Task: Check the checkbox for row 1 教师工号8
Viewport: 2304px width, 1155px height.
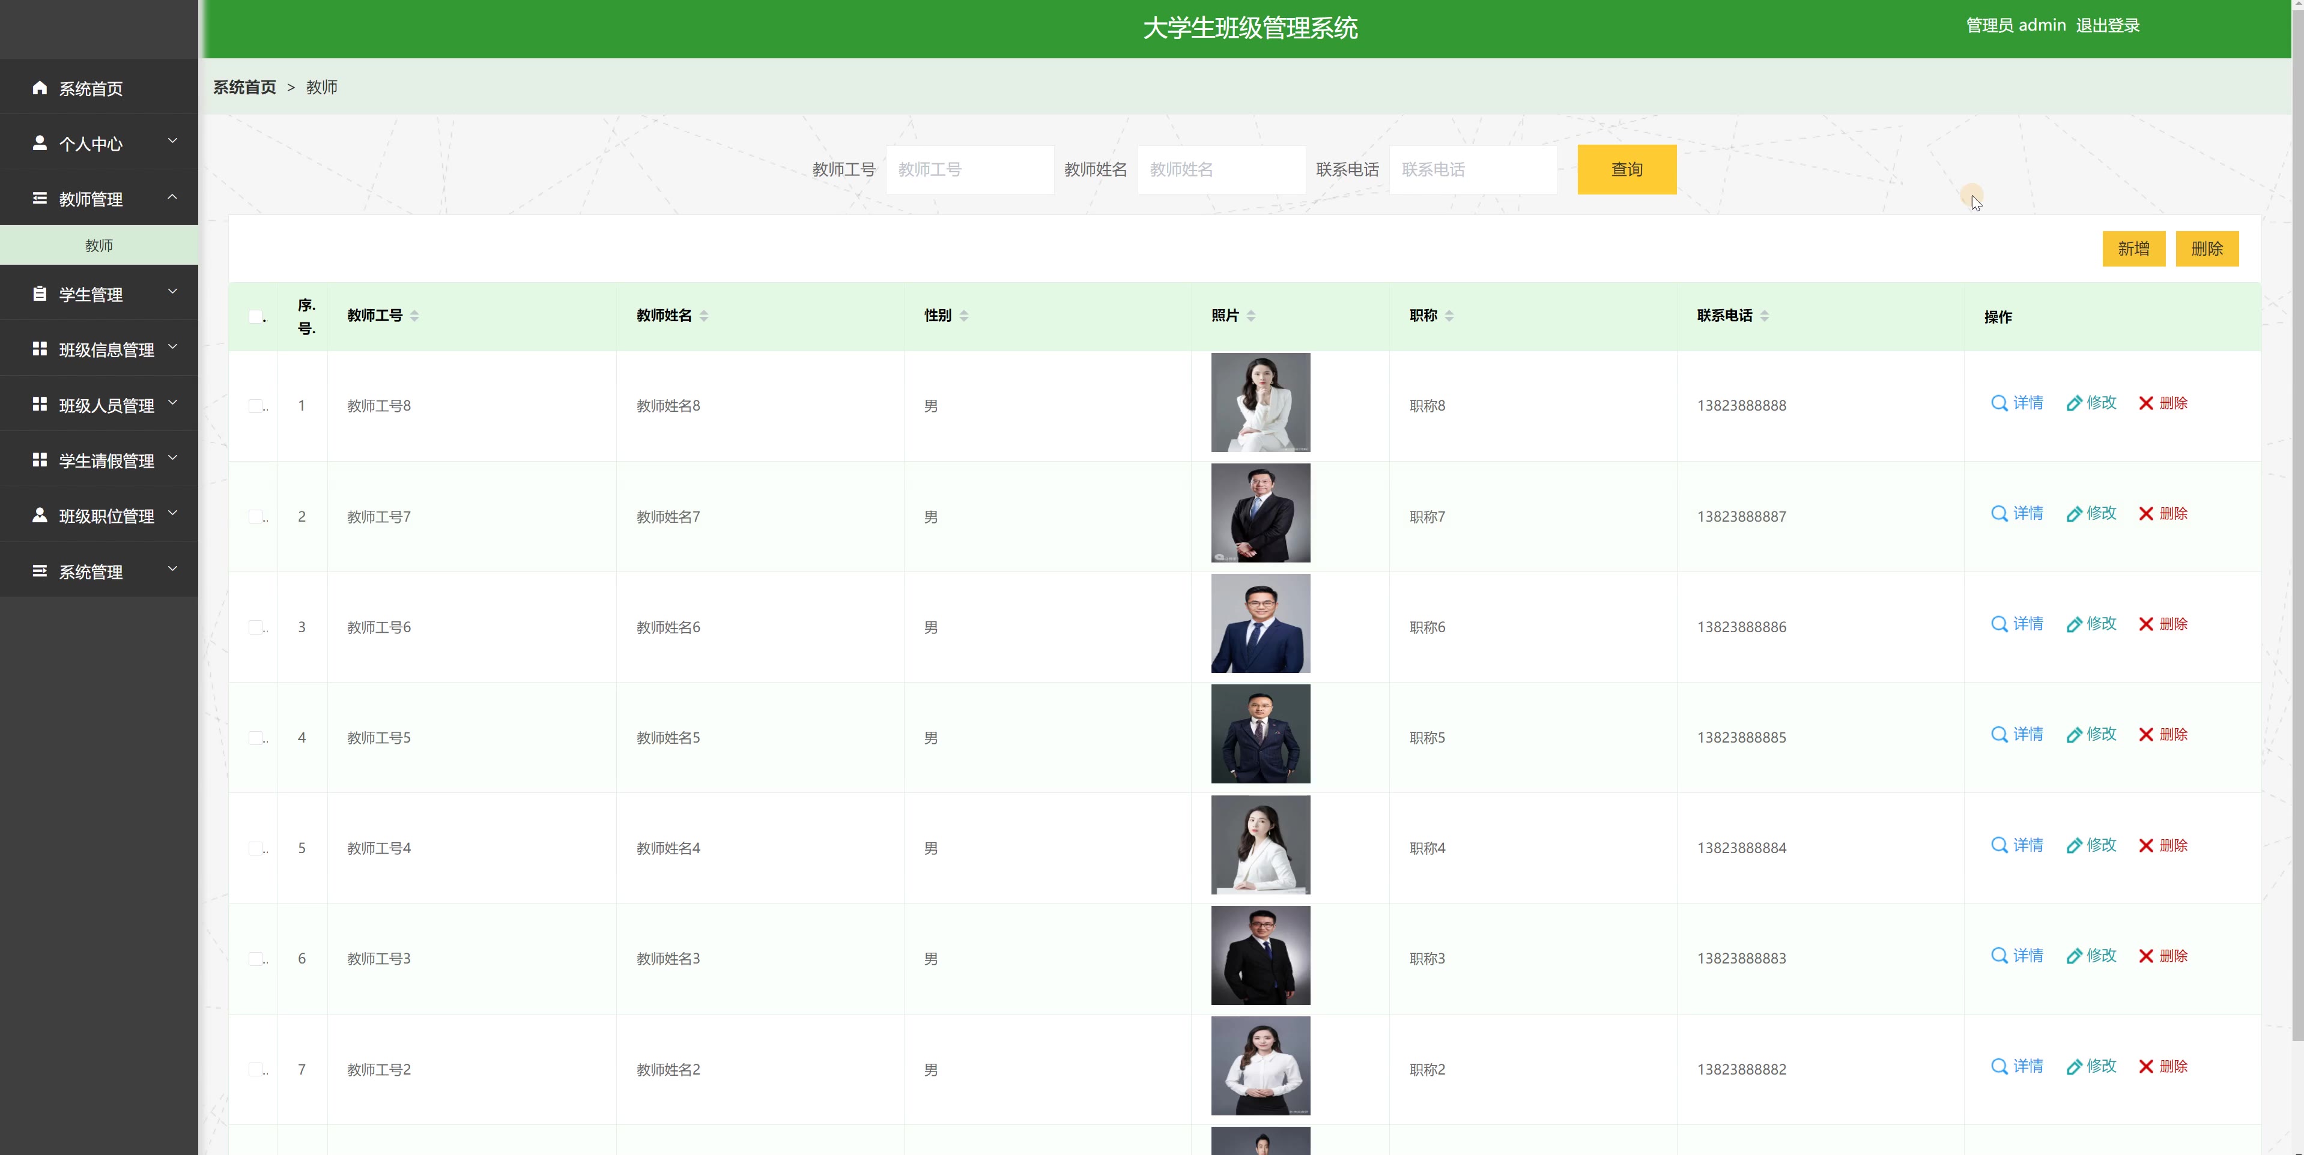Action: pos(255,406)
